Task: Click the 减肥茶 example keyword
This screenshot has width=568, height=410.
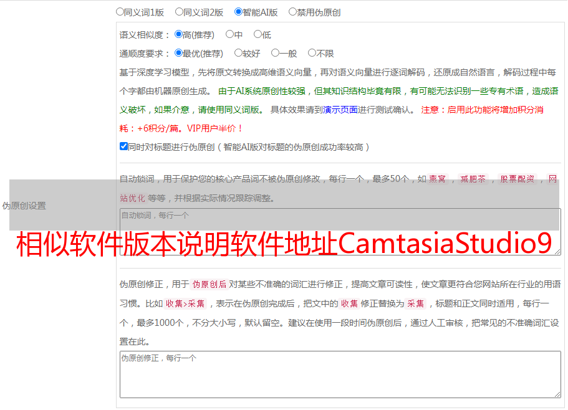Action: click(x=473, y=179)
